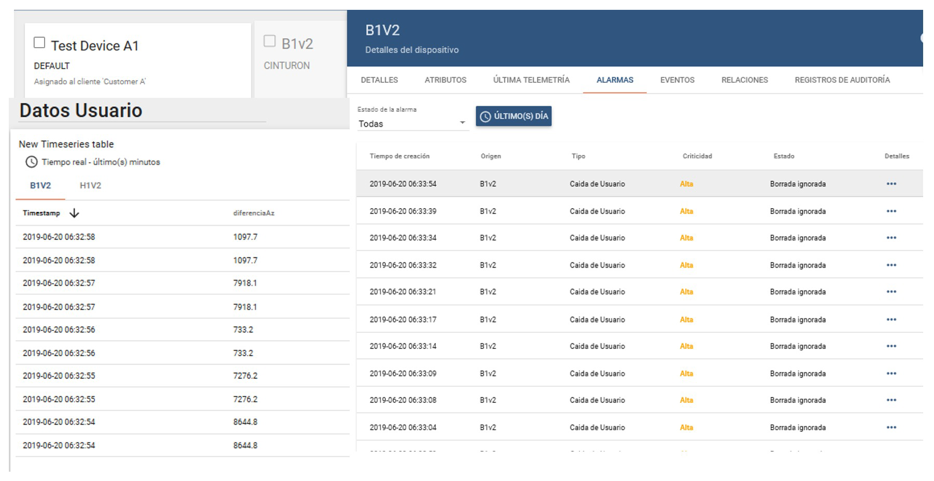Open details dots for 06:33:39 alarm
This screenshot has width=934, height=481.
(891, 211)
